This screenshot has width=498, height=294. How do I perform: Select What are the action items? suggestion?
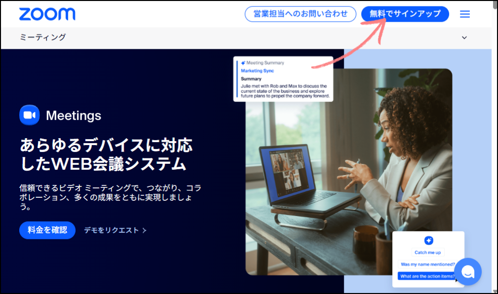427,276
